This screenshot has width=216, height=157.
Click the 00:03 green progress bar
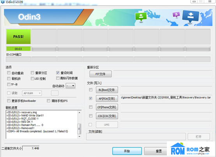[18, 49]
